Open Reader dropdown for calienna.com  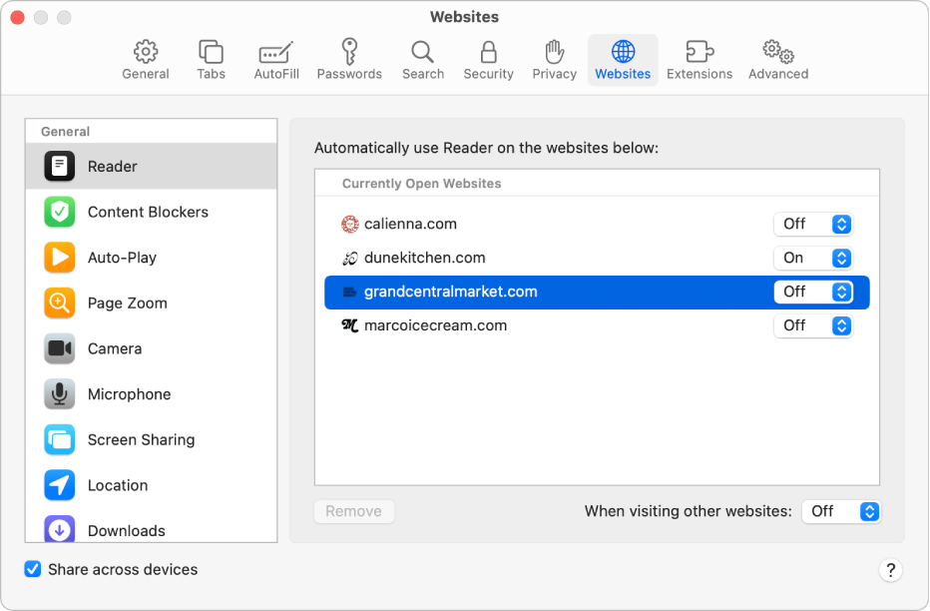[x=813, y=224]
